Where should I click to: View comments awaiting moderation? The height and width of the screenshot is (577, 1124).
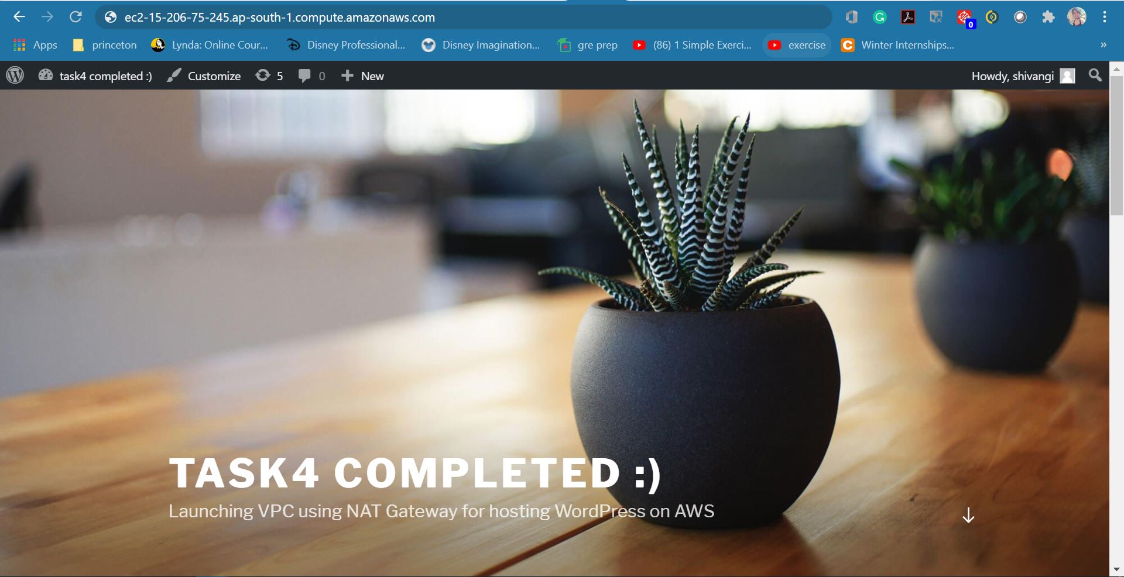click(x=311, y=76)
